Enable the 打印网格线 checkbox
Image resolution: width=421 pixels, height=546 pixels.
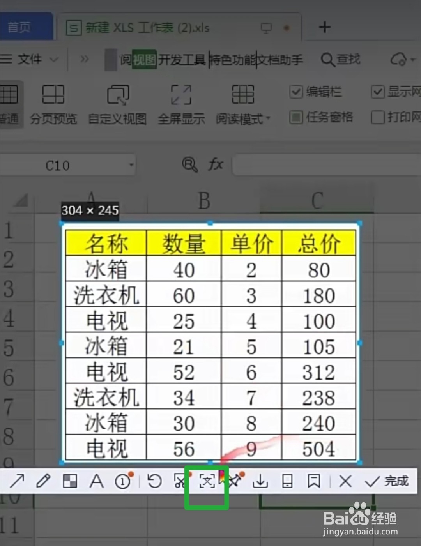coord(378,117)
